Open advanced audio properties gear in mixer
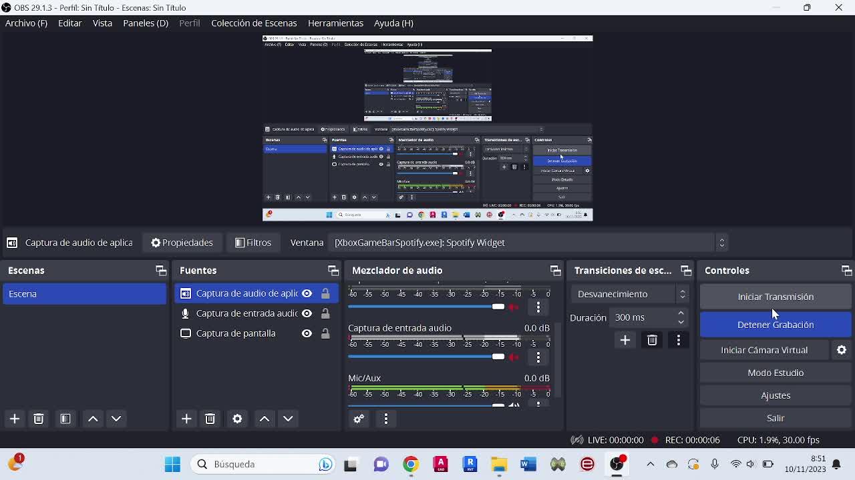The image size is (855, 480). tap(359, 419)
